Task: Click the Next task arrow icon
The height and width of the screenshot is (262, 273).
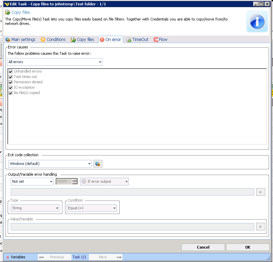Action: pyautogui.click(x=119, y=257)
